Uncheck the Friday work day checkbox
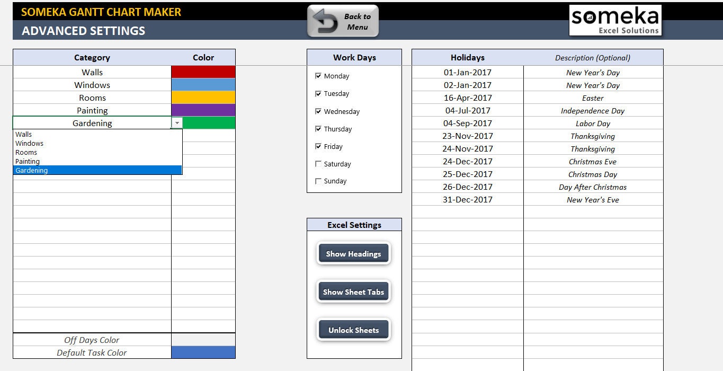723x371 pixels. click(x=318, y=146)
